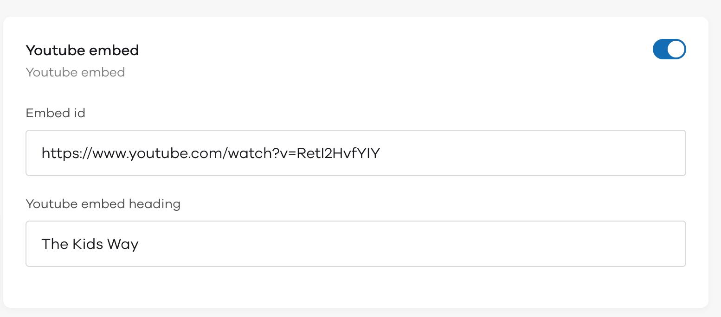The width and height of the screenshot is (721, 317).
Task: Click the 'Embed id' field label
Action: tap(56, 113)
